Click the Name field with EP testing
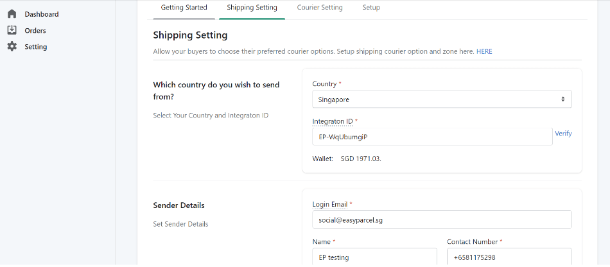This screenshot has width=610, height=267. tap(374, 257)
